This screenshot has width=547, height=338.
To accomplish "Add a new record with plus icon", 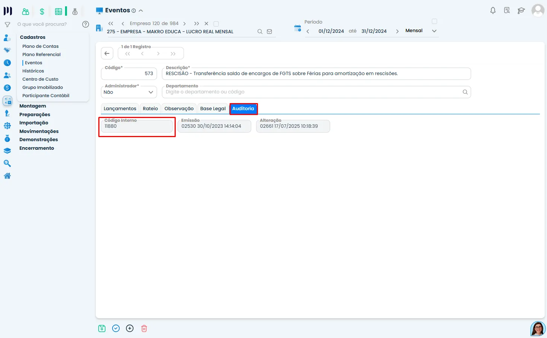I will [x=130, y=328].
